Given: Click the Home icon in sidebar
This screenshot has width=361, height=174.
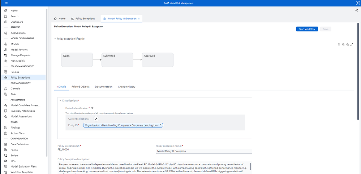Looking at the screenshot, I should (6, 11).
